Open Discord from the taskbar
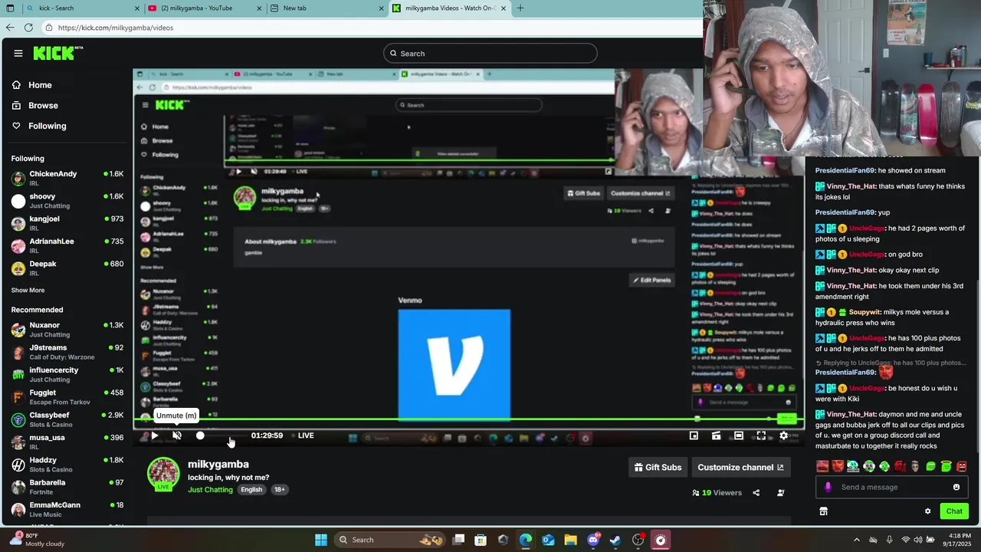 pyautogui.click(x=593, y=540)
